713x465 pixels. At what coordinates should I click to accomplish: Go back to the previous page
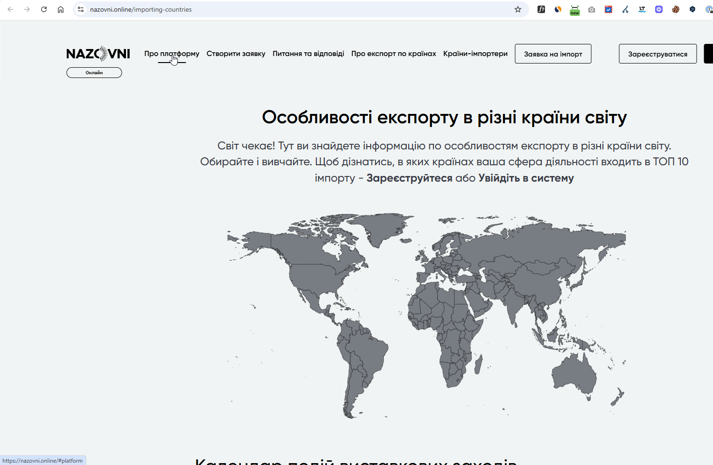point(10,9)
